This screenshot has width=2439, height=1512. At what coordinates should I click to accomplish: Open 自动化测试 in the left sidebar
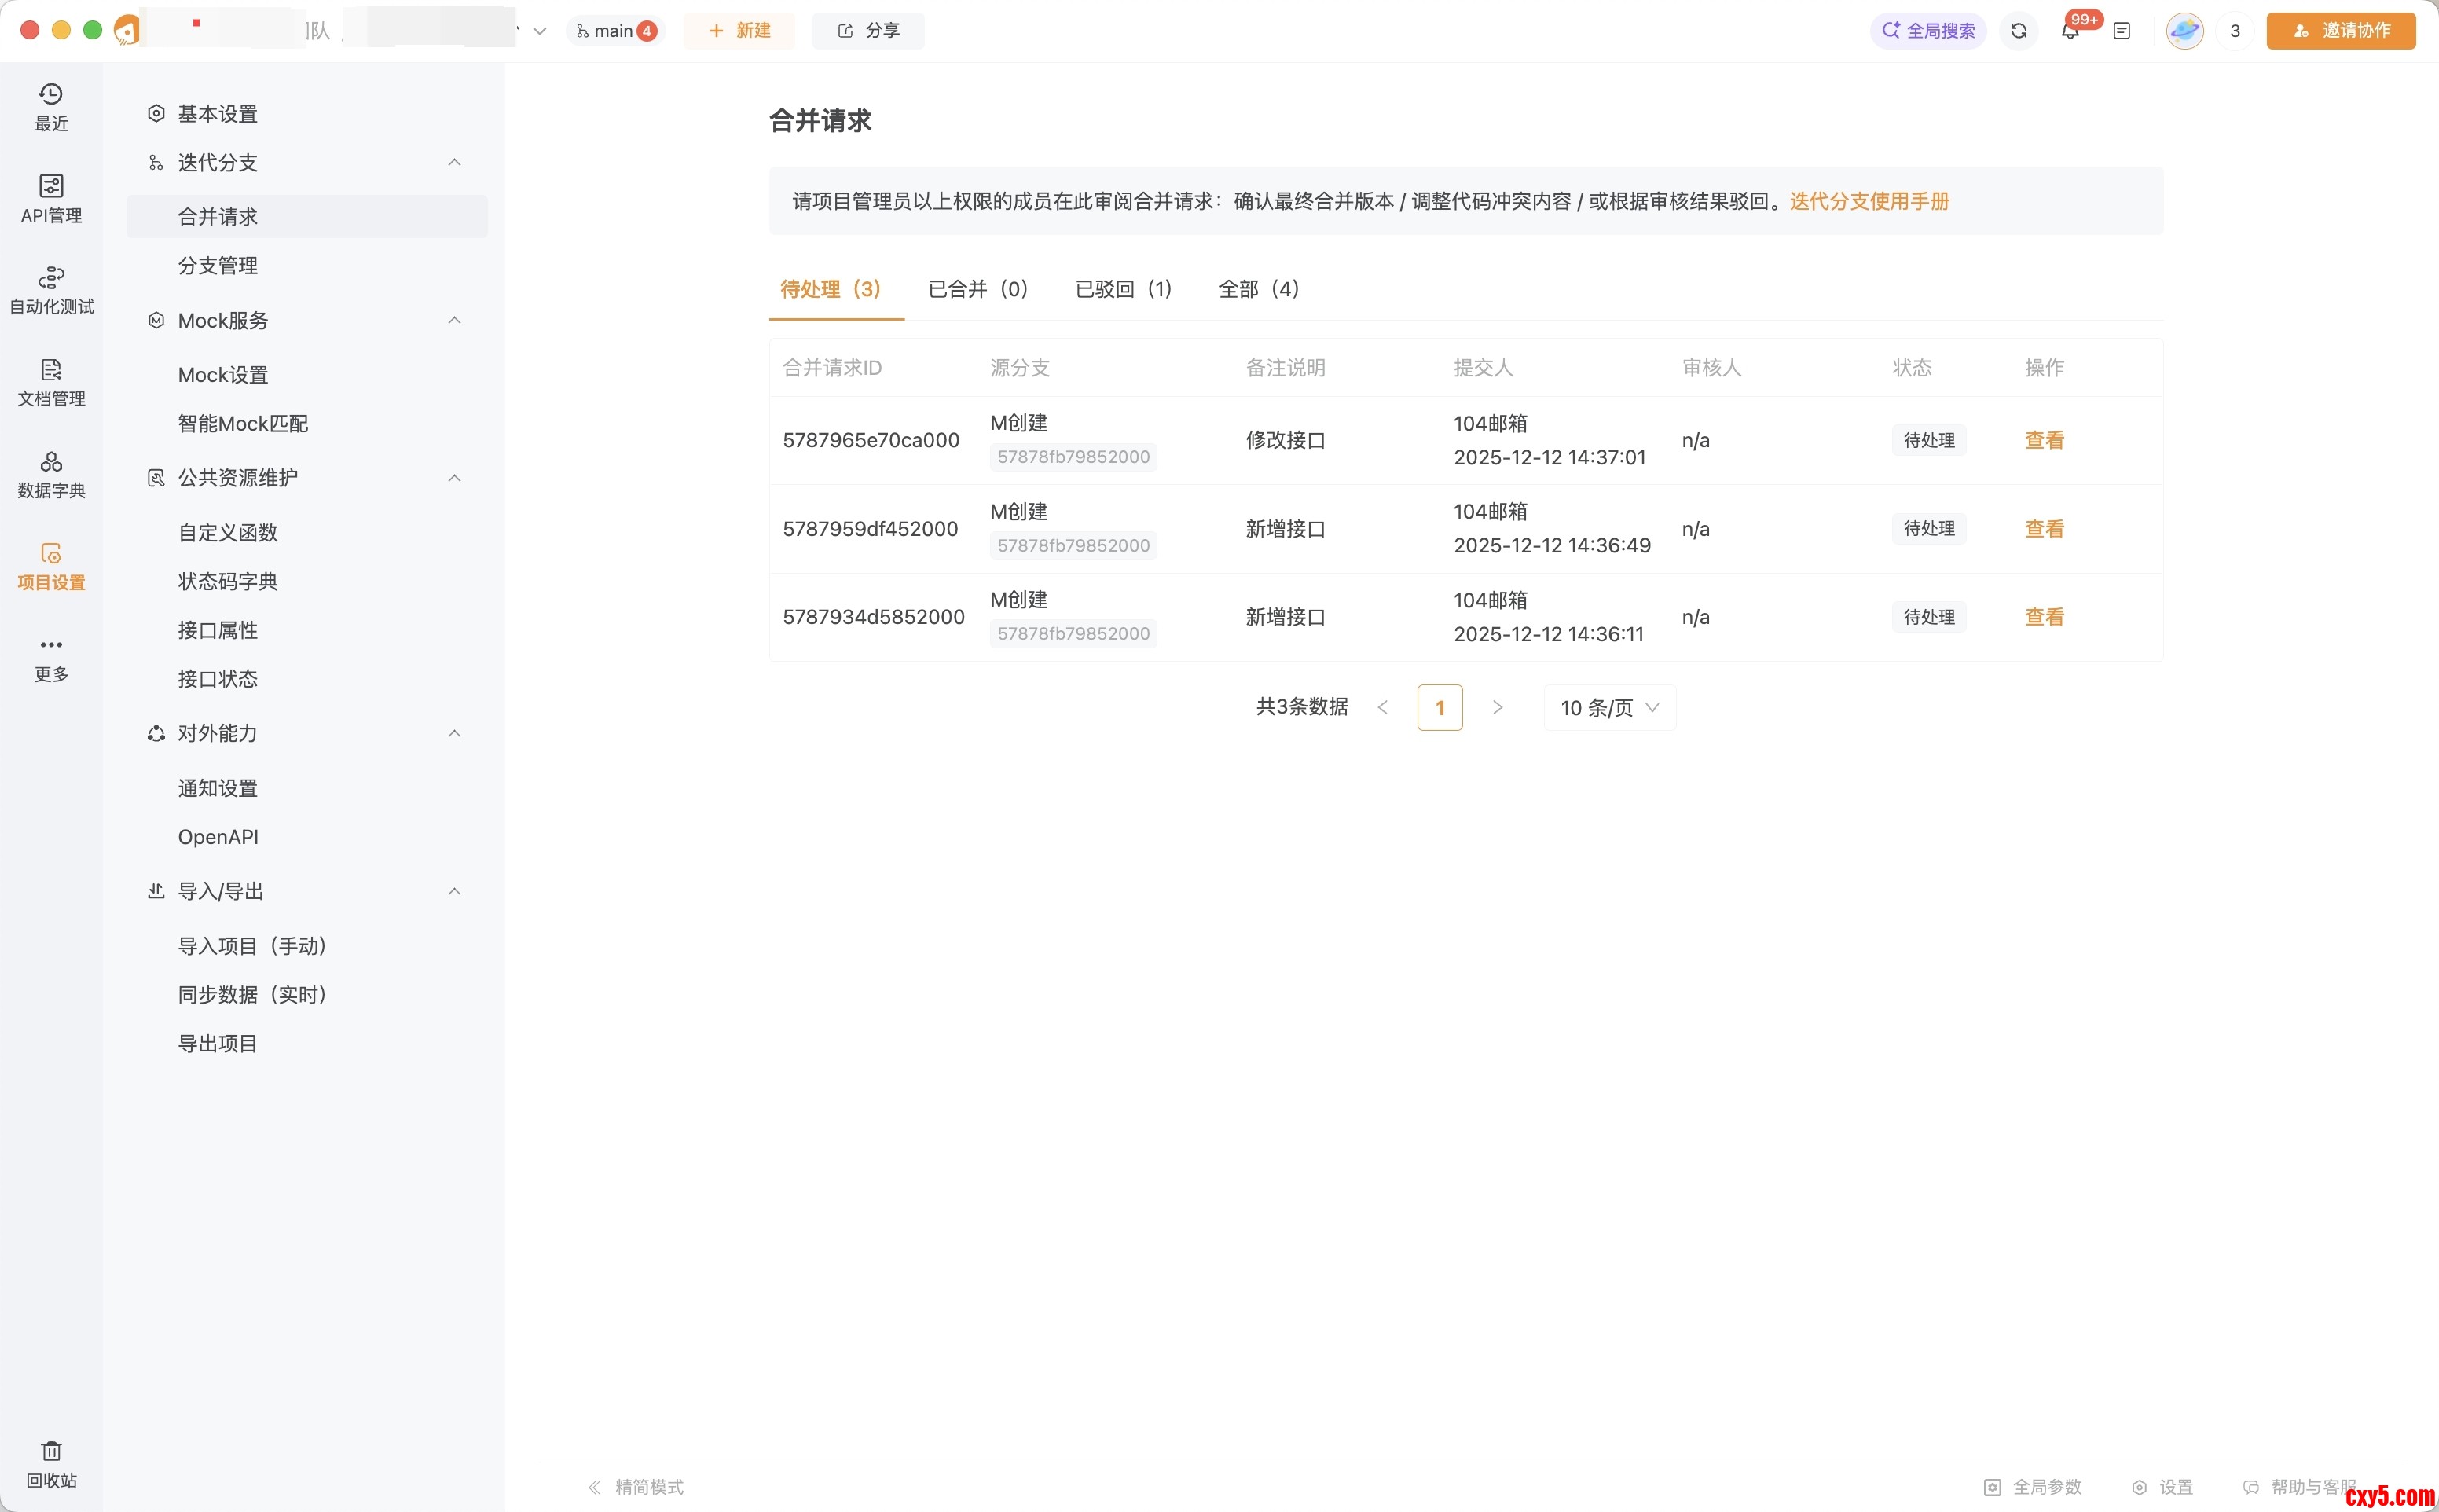51,289
